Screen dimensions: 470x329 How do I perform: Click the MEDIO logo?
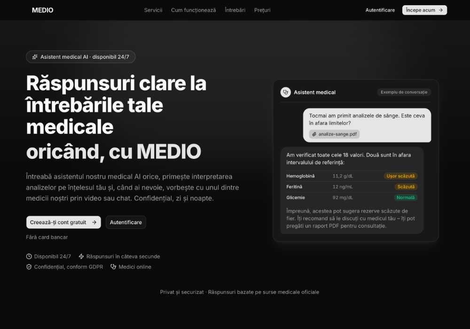point(43,10)
